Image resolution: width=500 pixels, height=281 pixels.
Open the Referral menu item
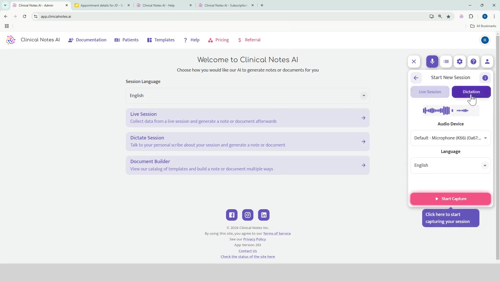tap(249, 40)
